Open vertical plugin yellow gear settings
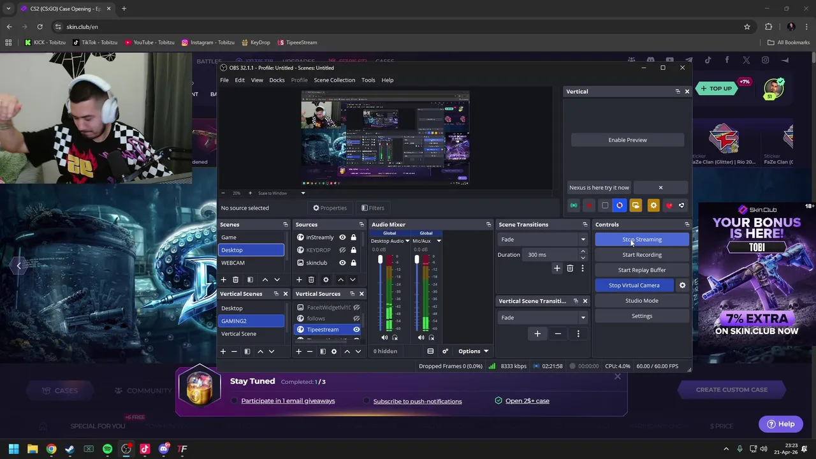 click(x=653, y=205)
